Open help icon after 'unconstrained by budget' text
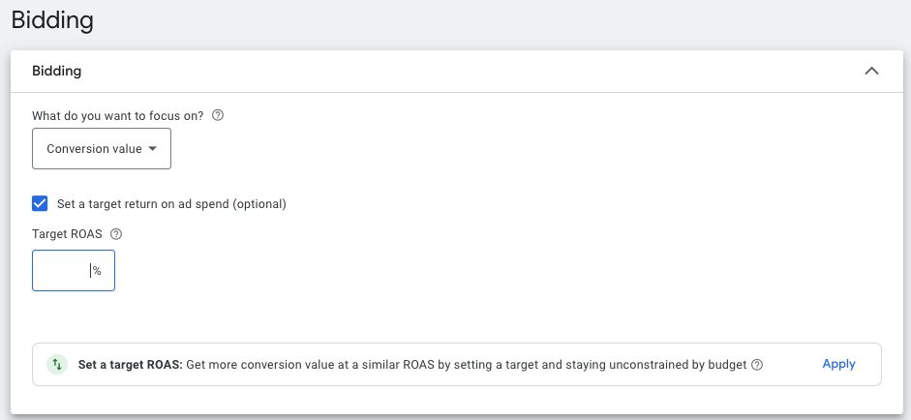911x420 pixels. coord(757,365)
